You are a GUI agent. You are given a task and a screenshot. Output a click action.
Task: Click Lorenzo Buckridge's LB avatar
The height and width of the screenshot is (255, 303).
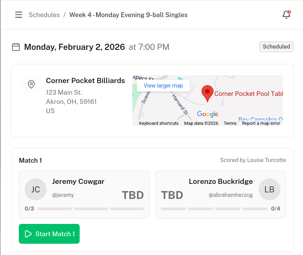point(269,189)
